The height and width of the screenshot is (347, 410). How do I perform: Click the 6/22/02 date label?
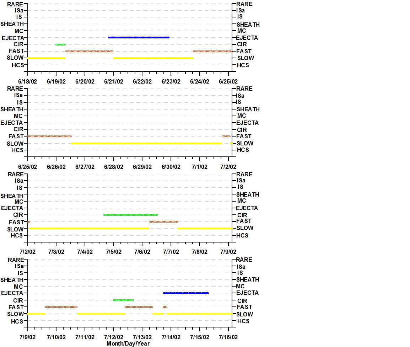pos(142,81)
